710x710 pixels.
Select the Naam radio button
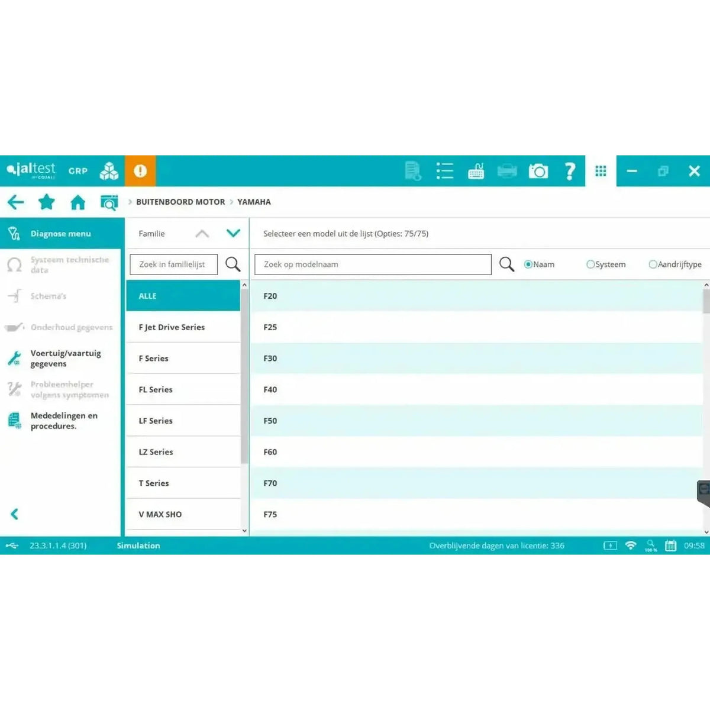coord(528,264)
